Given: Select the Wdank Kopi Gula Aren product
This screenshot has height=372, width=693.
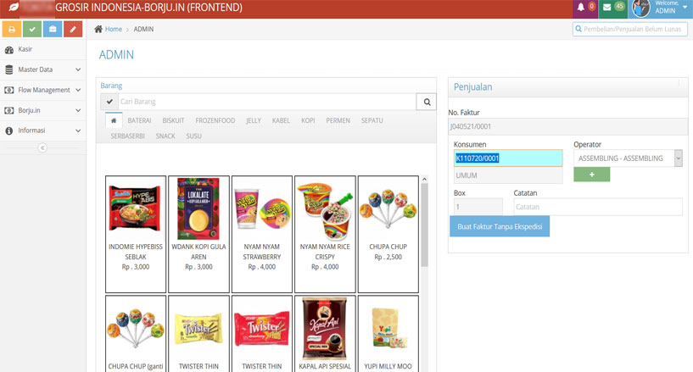Looking at the screenshot, I should click(x=198, y=235).
